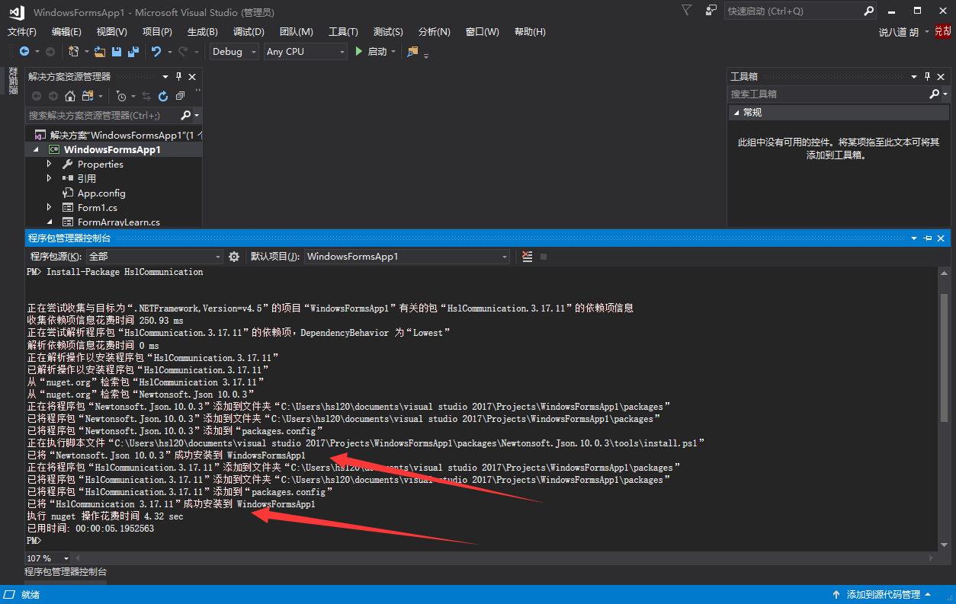Clear the package manager console output
956x604 pixels.
pyautogui.click(x=527, y=257)
